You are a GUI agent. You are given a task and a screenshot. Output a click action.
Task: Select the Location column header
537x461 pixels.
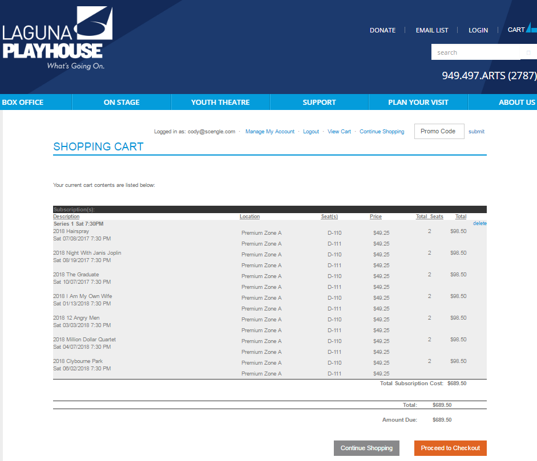[249, 217]
